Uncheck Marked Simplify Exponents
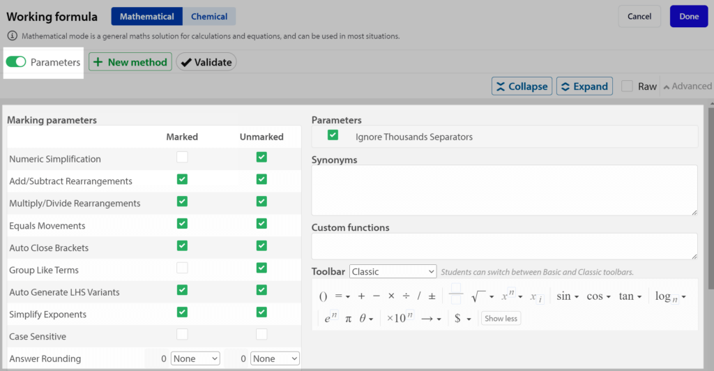This screenshot has width=714, height=371. [x=182, y=312]
